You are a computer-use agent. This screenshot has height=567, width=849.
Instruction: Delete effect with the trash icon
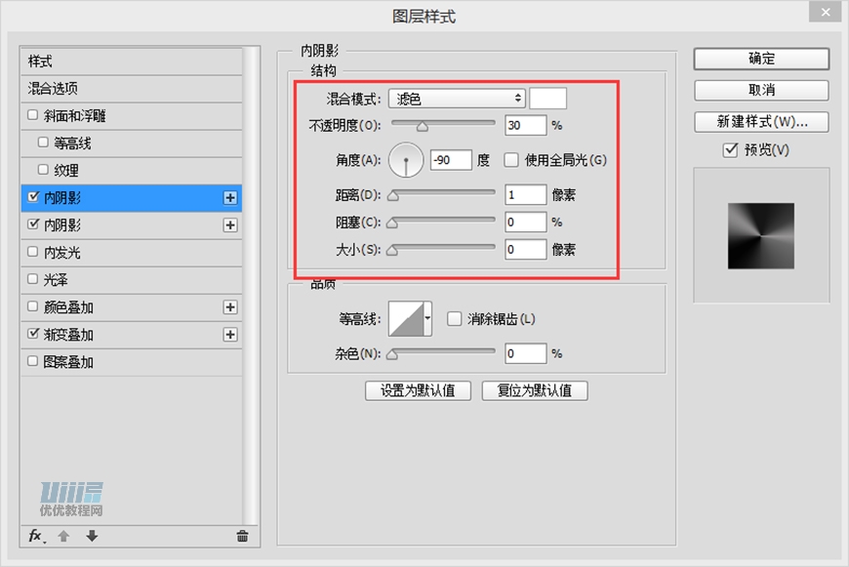tap(242, 536)
